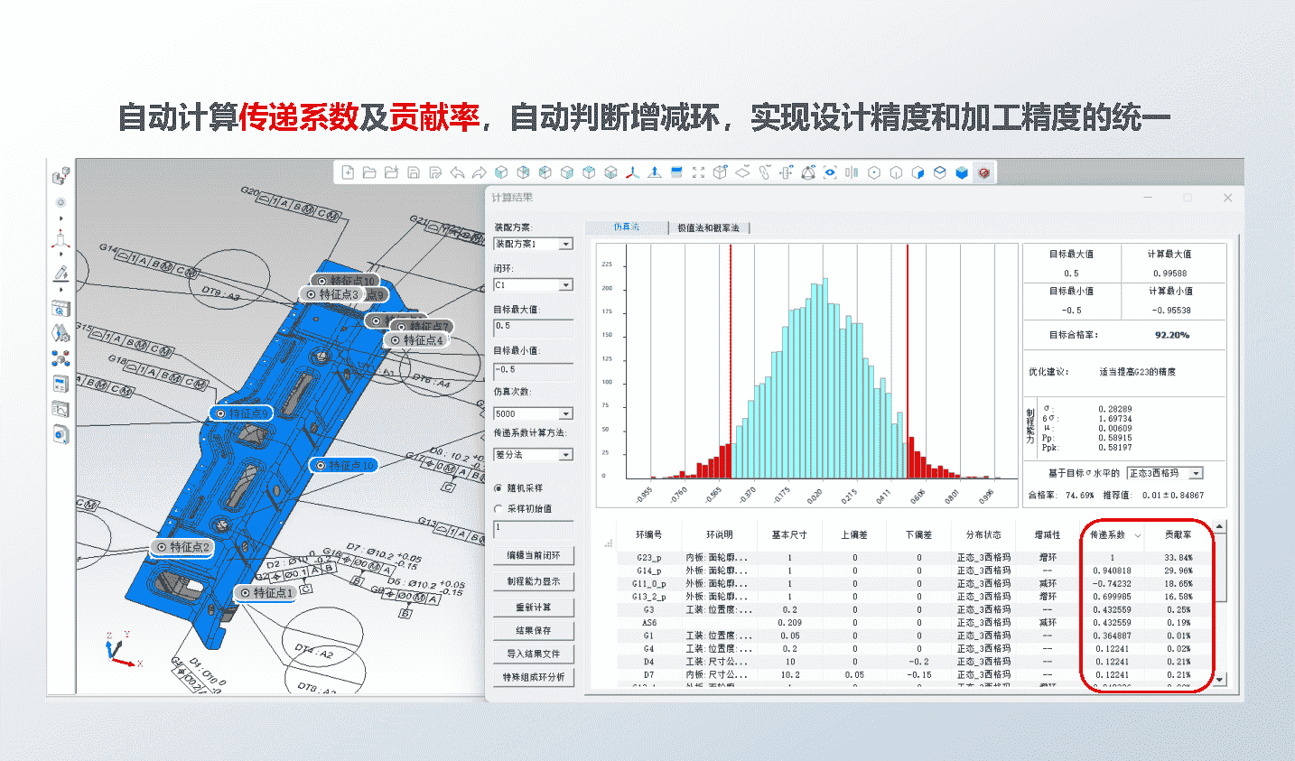Switch to the 极值法和概率法 tab
Image resolution: width=1295 pixels, height=761 pixels.
[x=708, y=228]
